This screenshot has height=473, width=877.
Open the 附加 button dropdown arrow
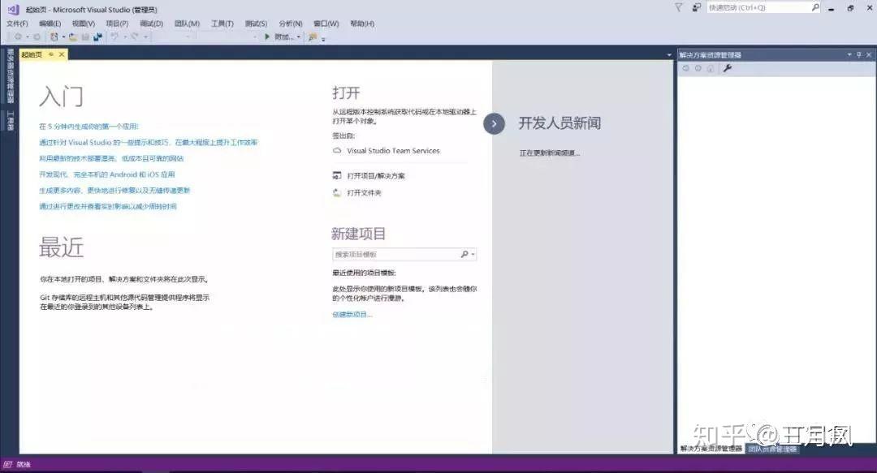tap(299, 37)
